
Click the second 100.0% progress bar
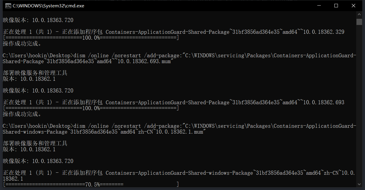91,108
